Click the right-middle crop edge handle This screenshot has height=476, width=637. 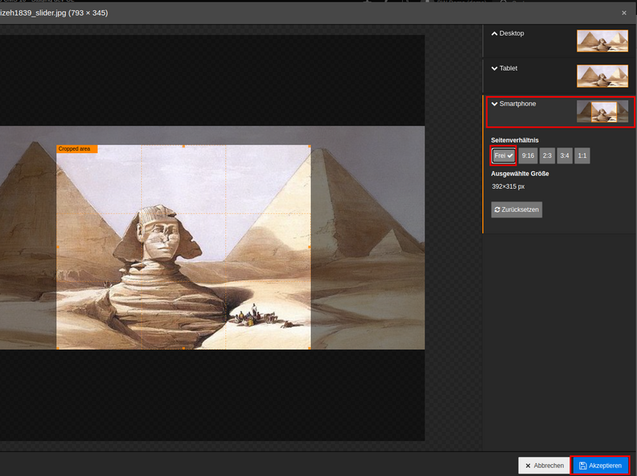pos(309,247)
